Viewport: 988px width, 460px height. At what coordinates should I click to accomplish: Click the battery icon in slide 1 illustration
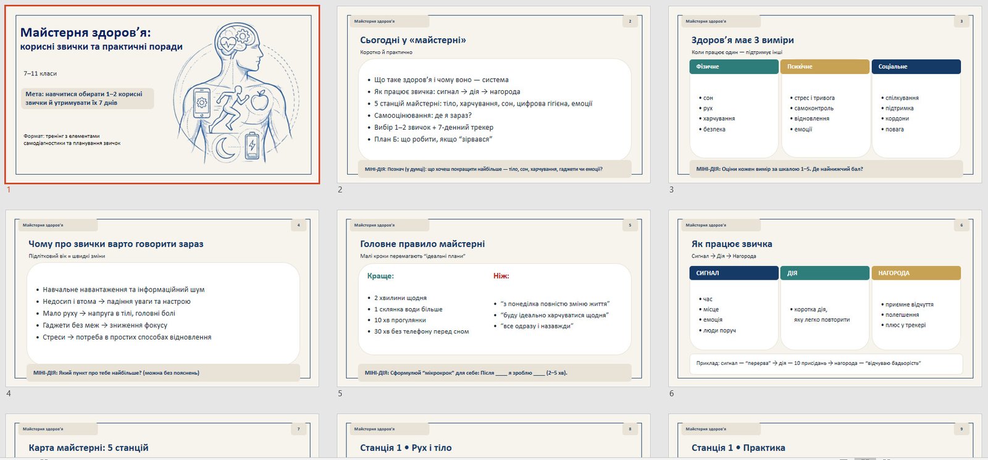click(252, 146)
